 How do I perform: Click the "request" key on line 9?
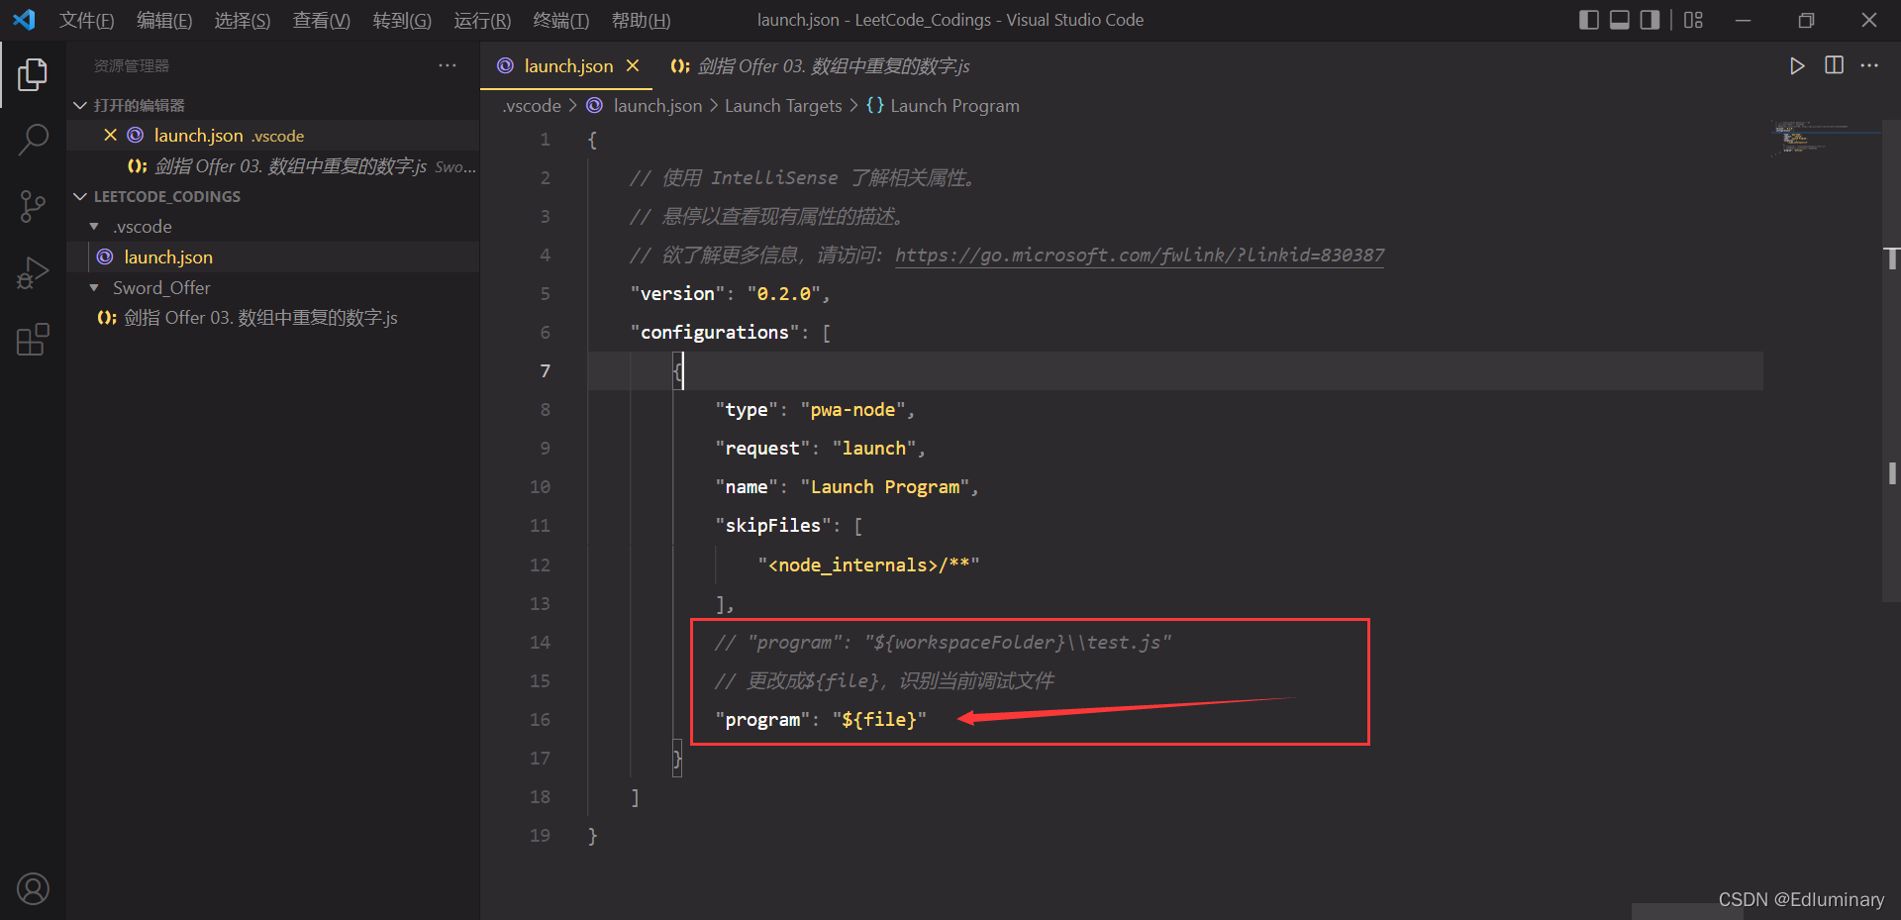point(762,449)
